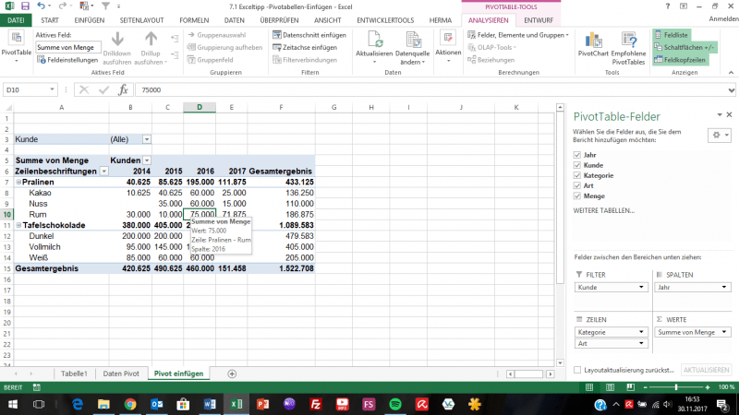
Task: Switch to Normal view icon in status bar
Action: coord(589,387)
